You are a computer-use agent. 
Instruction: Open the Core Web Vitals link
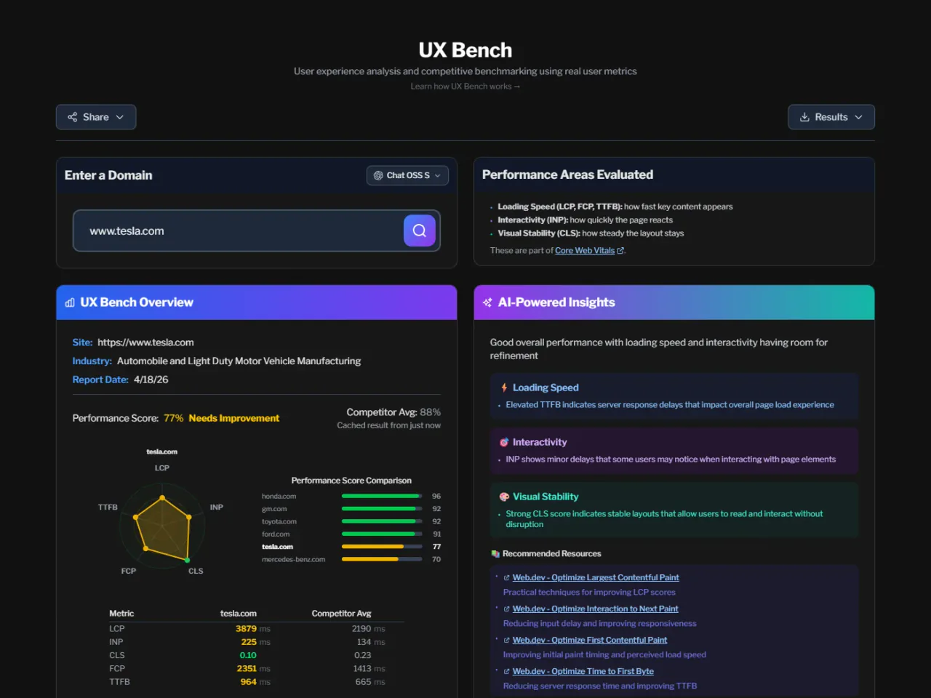585,250
